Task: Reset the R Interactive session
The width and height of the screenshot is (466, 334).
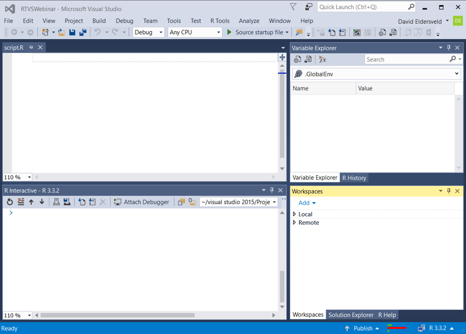Action: click(x=10, y=202)
